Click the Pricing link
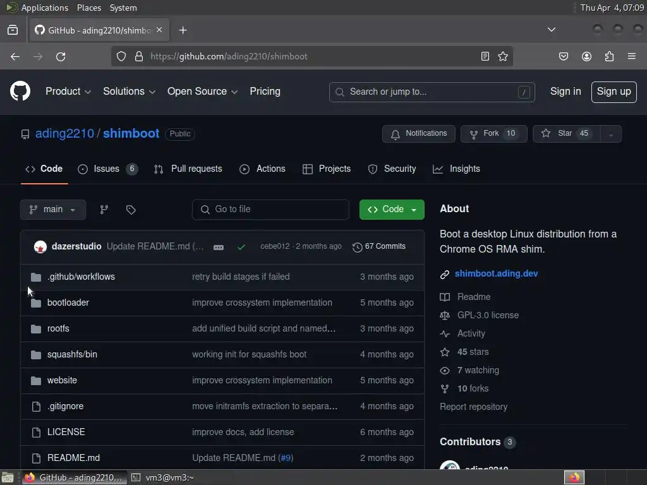647x485 pixels. pos(265,92)
